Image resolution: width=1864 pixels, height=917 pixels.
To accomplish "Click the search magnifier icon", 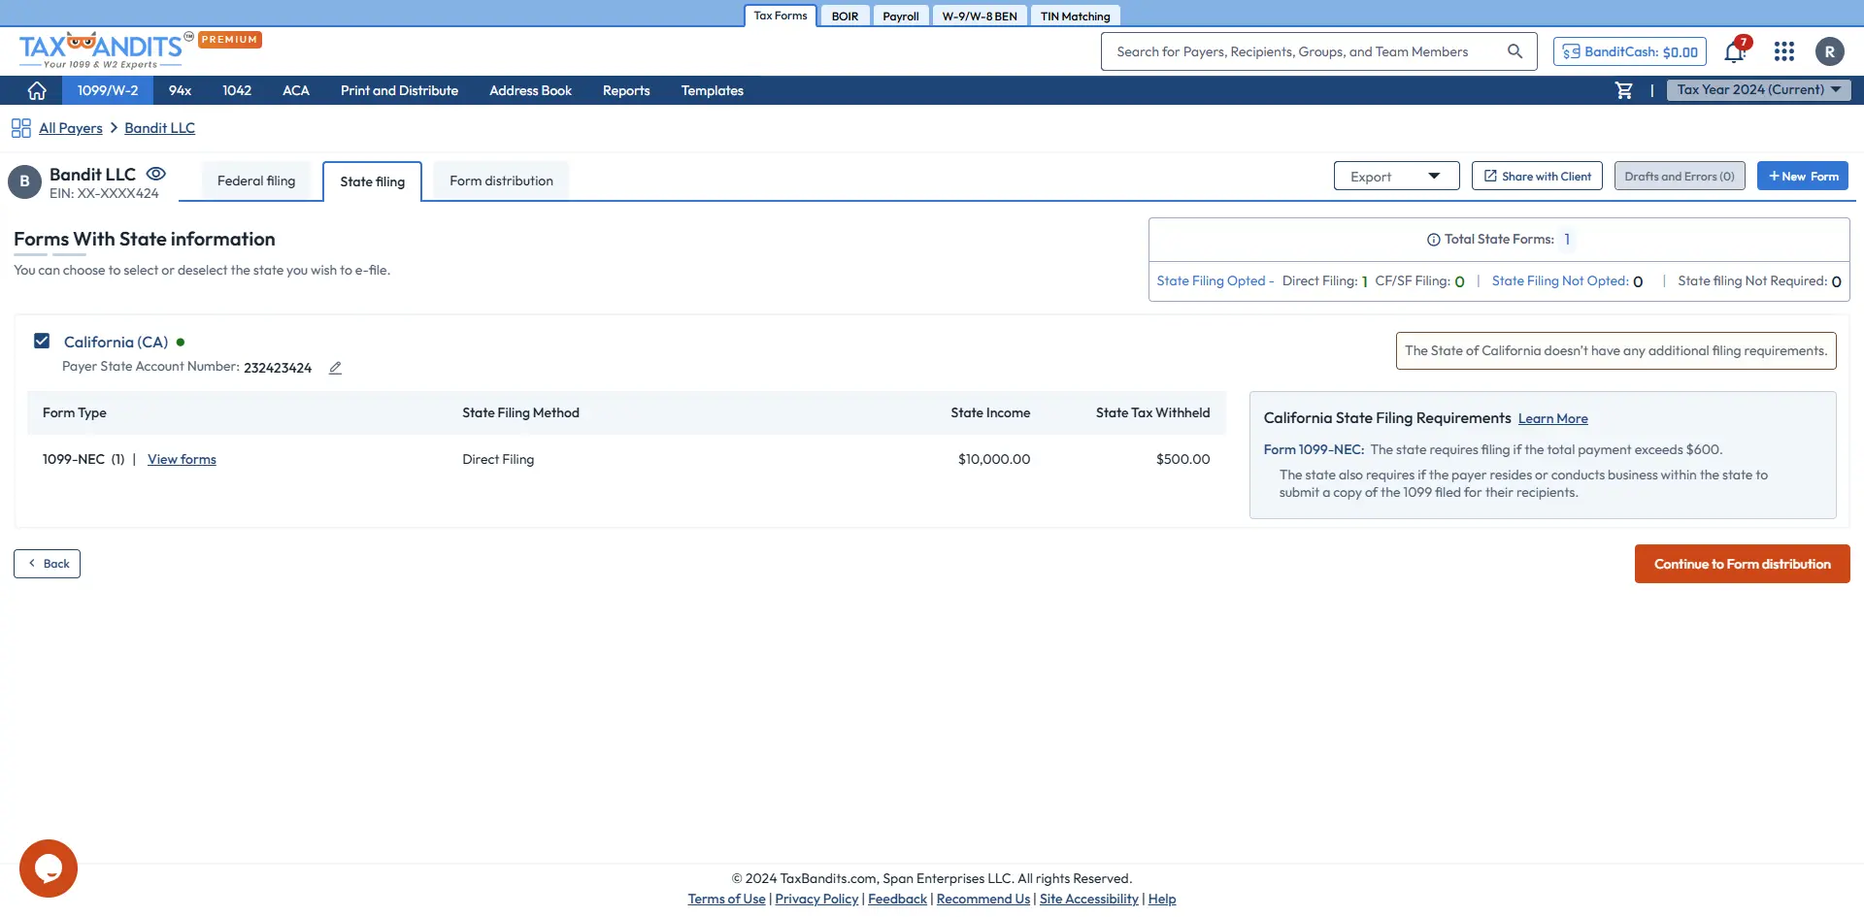I will (x=1514, y=51).
